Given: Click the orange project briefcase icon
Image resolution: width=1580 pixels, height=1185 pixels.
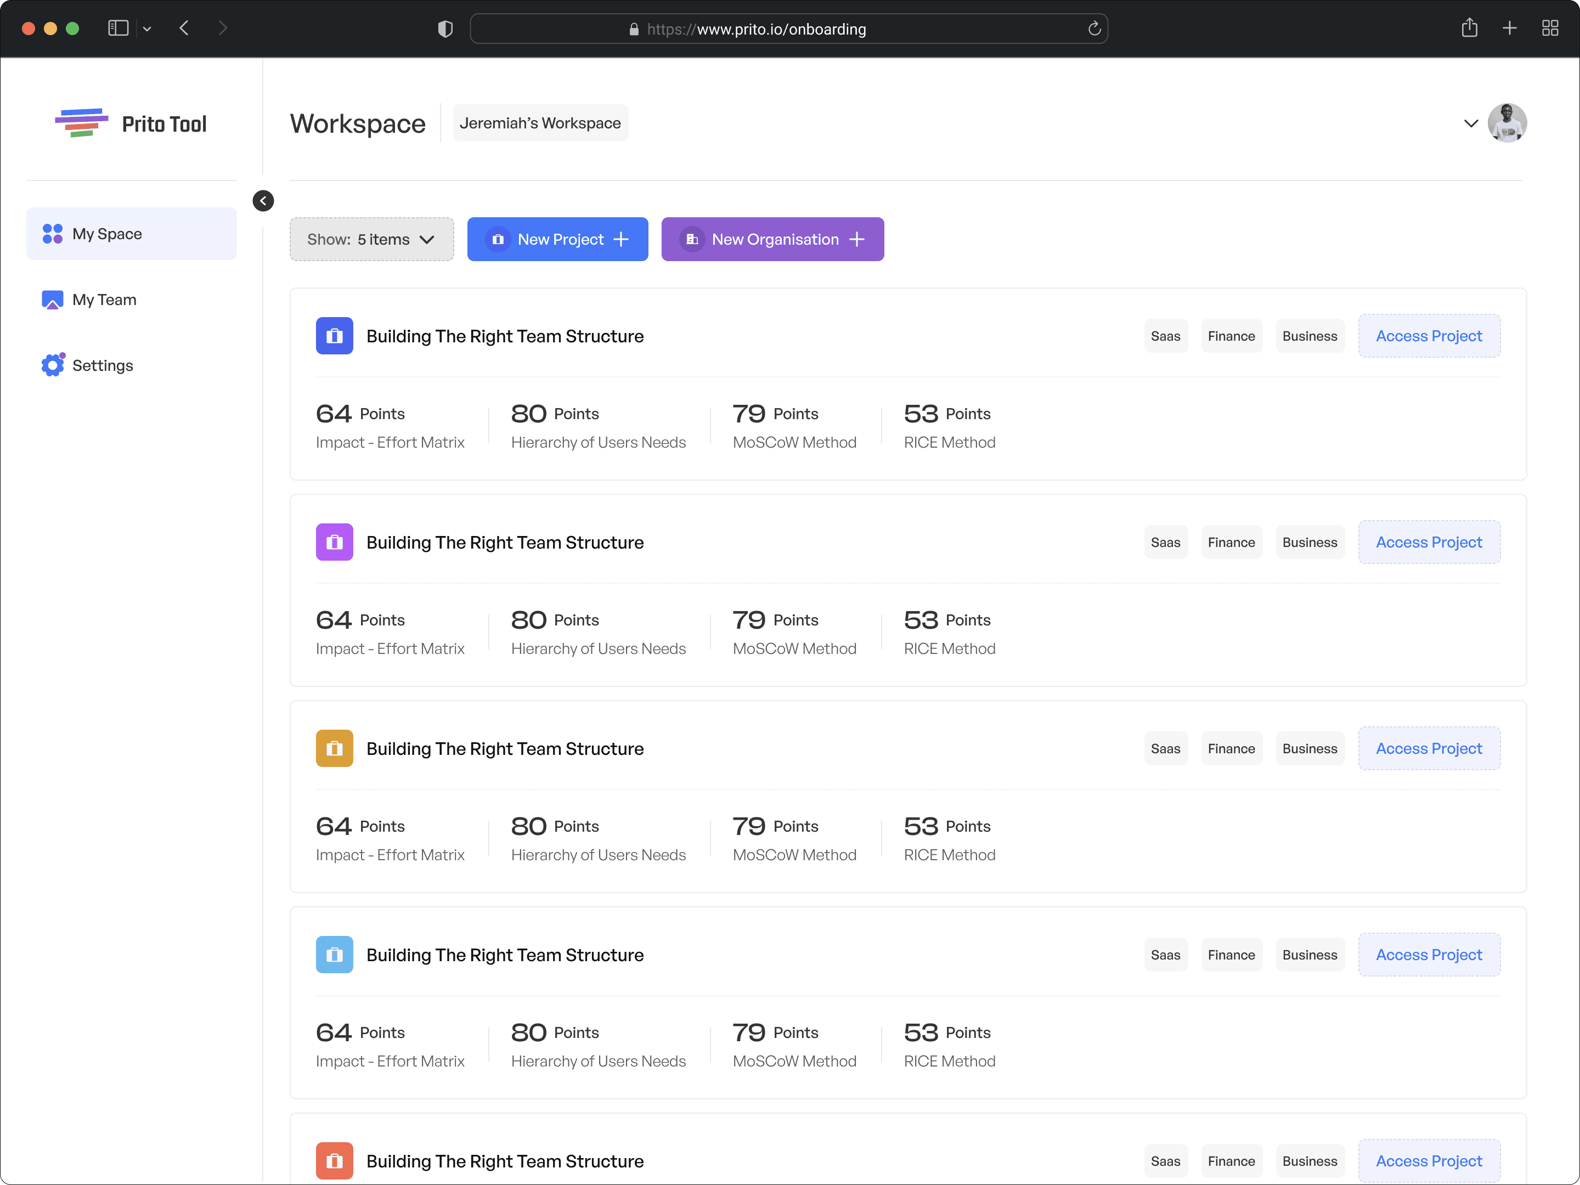Looking at the screenshot, I should (x=334, y=748).
